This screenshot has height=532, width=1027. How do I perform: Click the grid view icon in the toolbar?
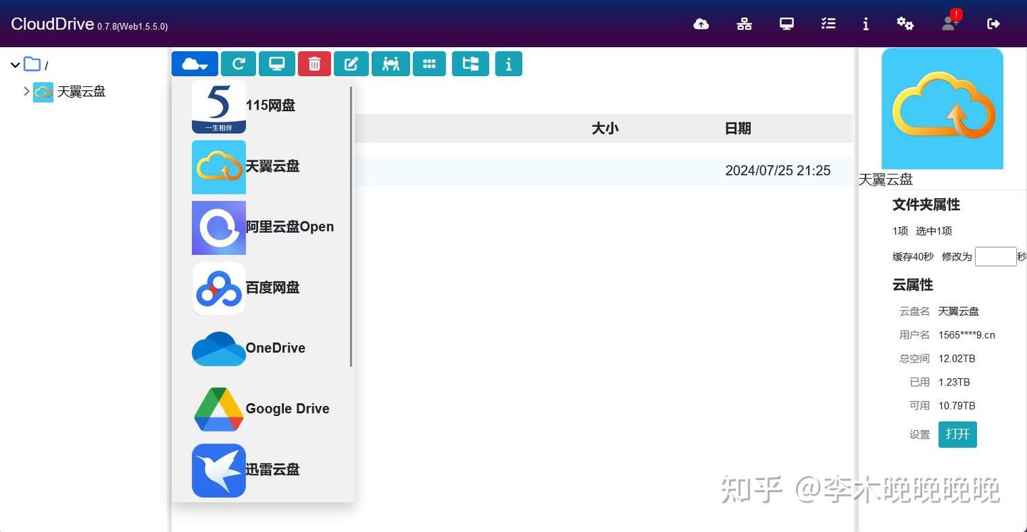(x=429, y=63)
